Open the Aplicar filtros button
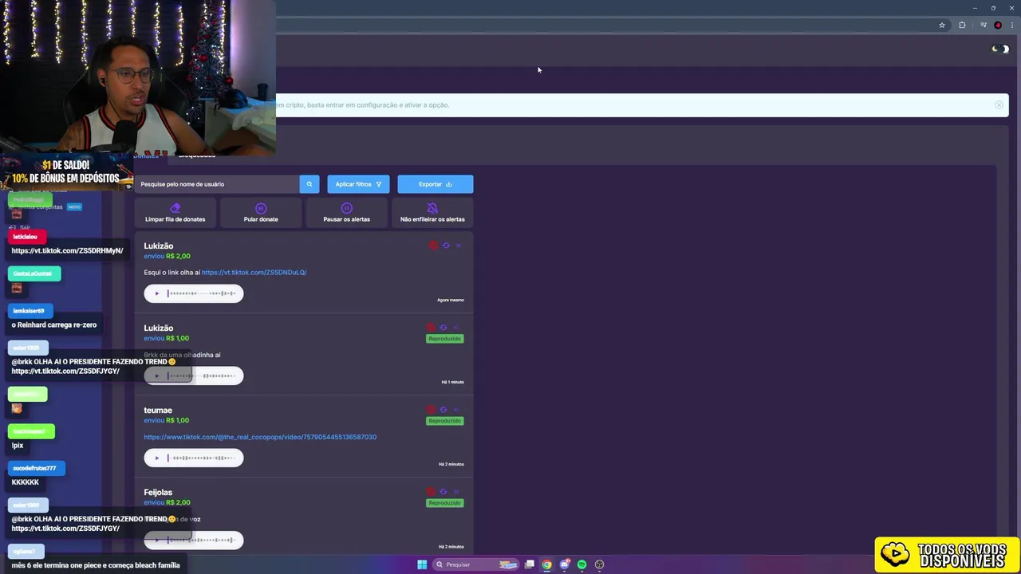The height and width of the screenshot is (574, 1021). [x=358, y=184]
